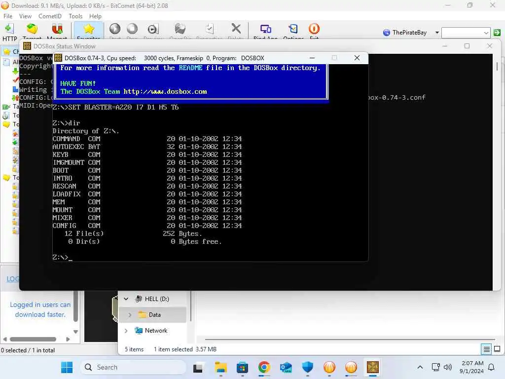
Task: Open the search box dropdown arrow
Action: [486, 33]
